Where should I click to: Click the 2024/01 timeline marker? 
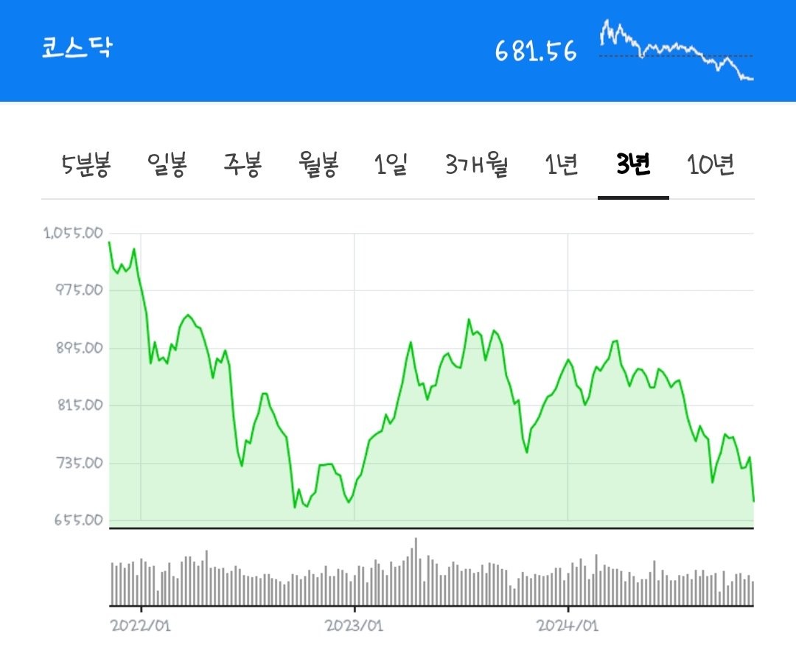pyautogui.click(x=568, y=625)
